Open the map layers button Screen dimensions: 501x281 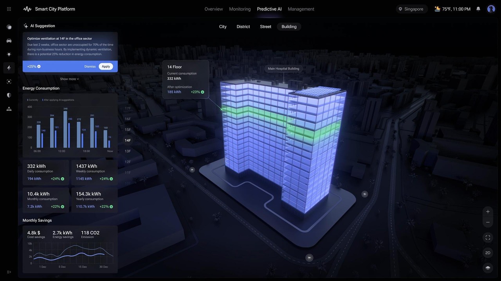tap(488, 268)
